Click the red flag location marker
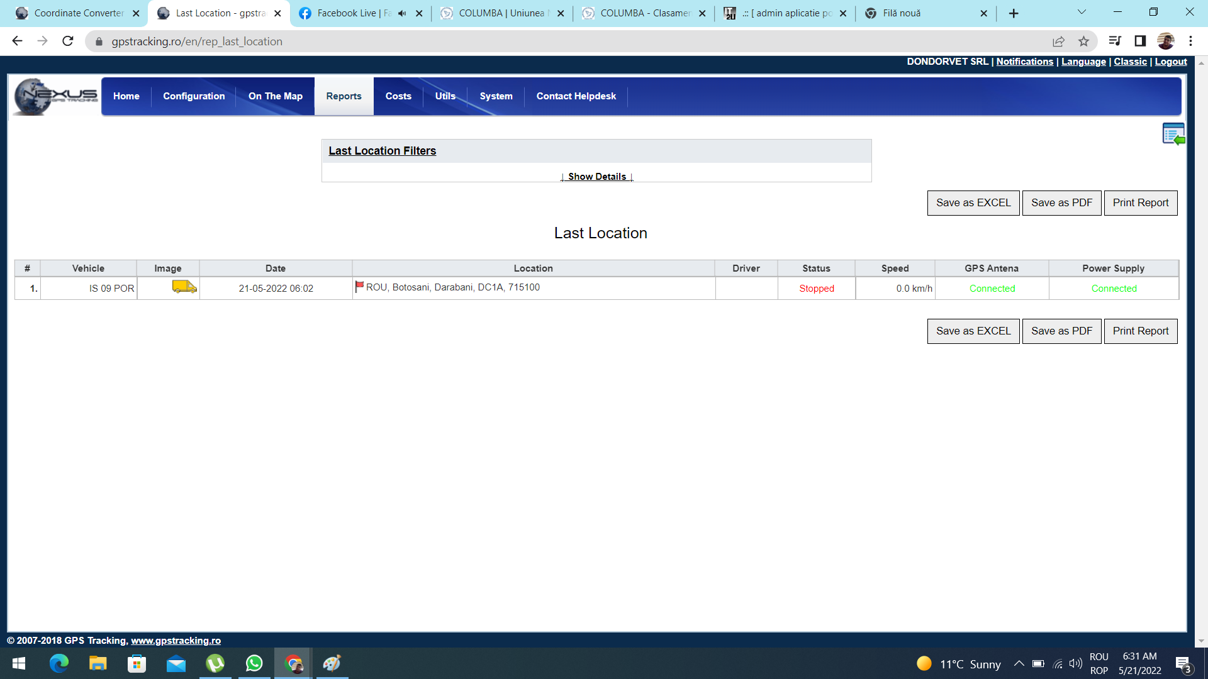 click(359, 287)
